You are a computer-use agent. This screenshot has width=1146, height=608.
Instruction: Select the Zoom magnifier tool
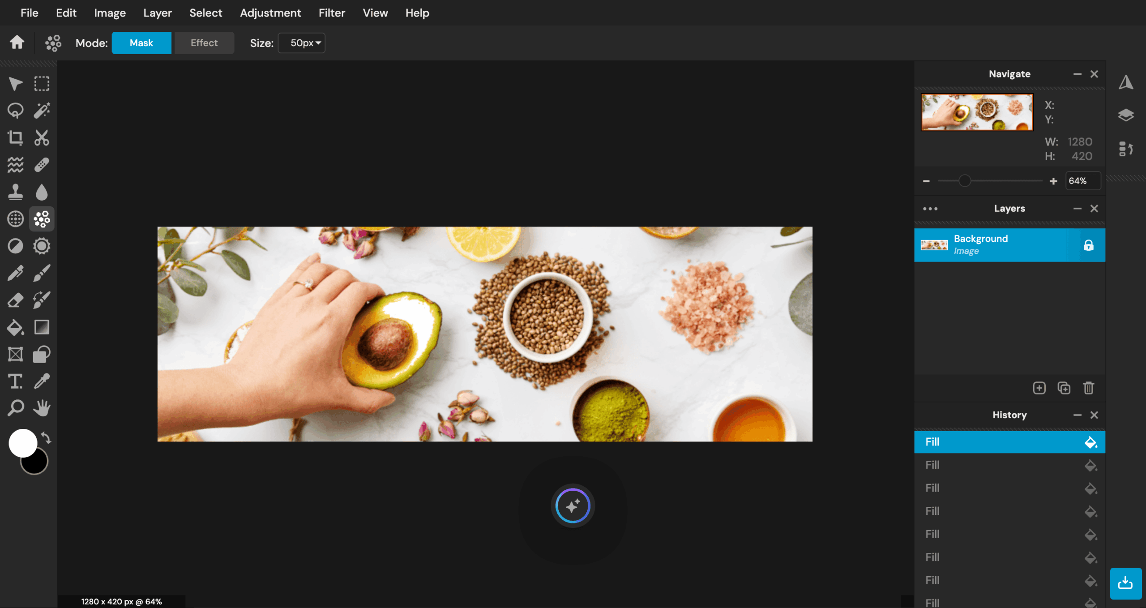pyautogui.click(x=16, y=408)
